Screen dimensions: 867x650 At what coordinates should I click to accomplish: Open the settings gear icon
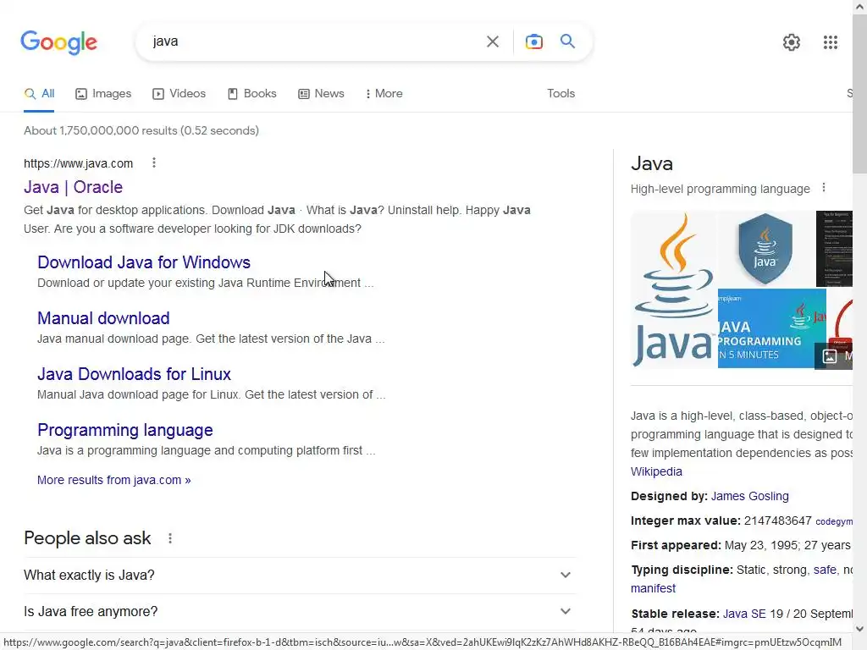(792, 42)
